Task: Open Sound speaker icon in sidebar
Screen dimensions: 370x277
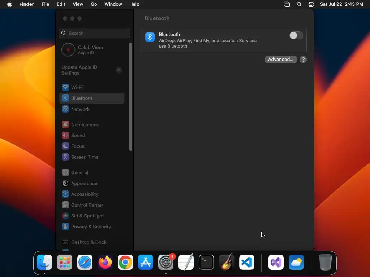Action: click(x=65, y=136)
